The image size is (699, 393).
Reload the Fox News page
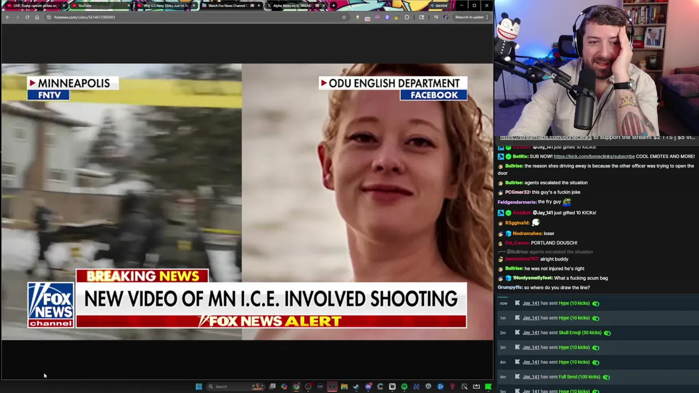pos(27,17)
